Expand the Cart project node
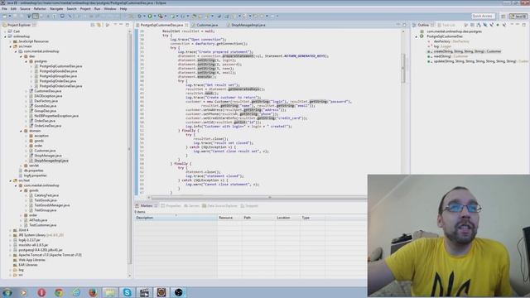The image size is (530, 298). pos(5,31)
